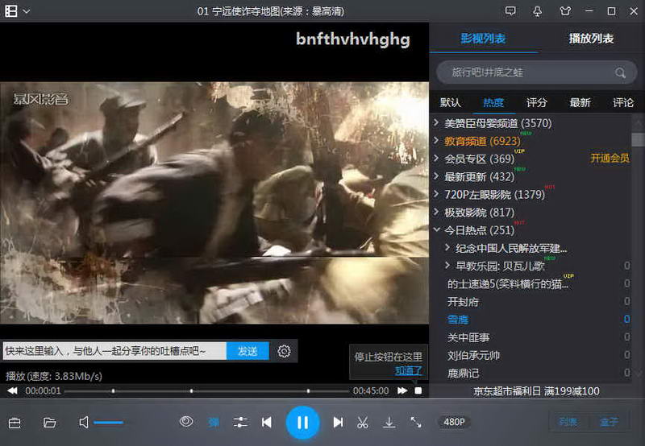645x446 pixels.
Task: Toggle the 盒子 panel button
Action: tap(609, 421)
